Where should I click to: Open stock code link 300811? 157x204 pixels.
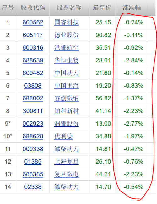33,111
